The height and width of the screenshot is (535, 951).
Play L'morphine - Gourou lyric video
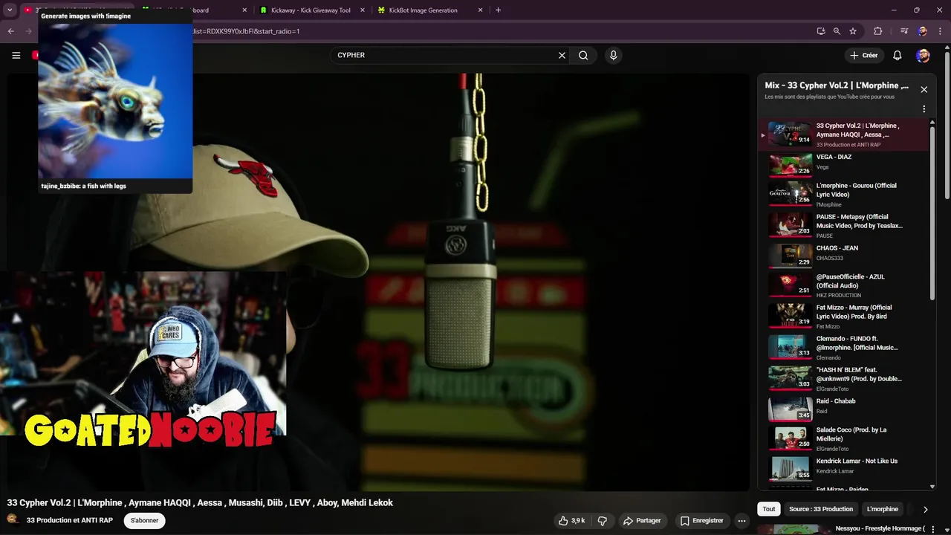tap(844, 193)
